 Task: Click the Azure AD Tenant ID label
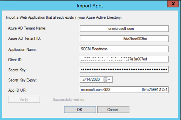[x=25, y=38]
